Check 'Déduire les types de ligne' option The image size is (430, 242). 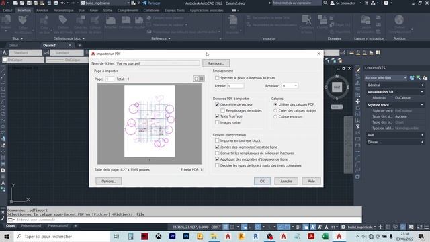coord(217,165)
